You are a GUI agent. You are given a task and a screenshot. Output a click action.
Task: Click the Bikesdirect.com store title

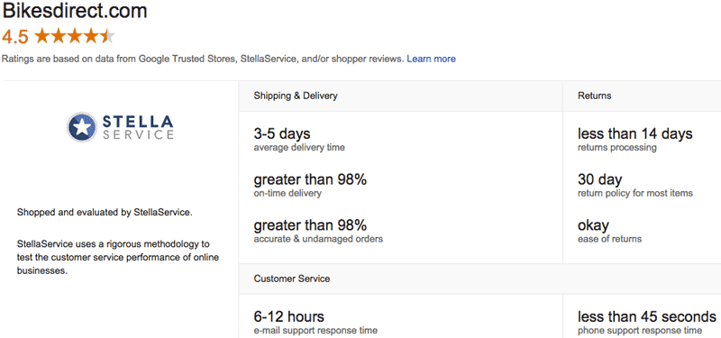pos(75,11)
